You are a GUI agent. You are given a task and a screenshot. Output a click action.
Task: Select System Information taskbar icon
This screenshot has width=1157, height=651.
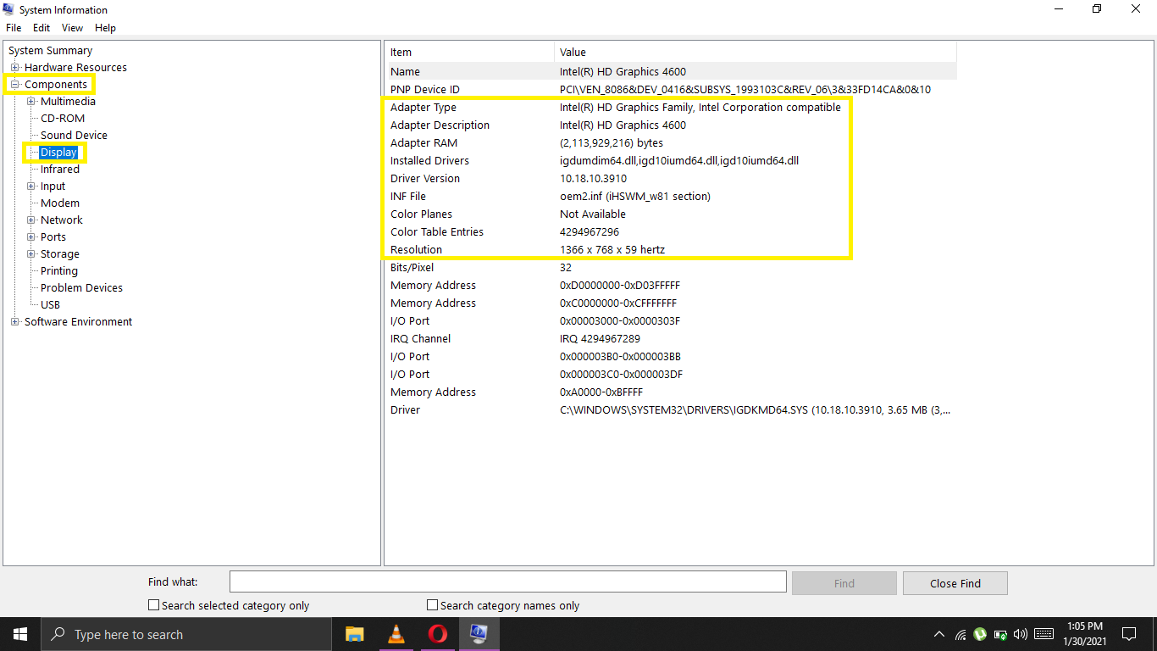pos(479,634)
